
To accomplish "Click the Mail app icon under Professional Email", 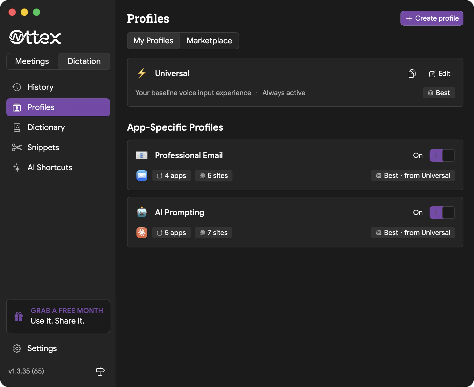I will 142,176.
